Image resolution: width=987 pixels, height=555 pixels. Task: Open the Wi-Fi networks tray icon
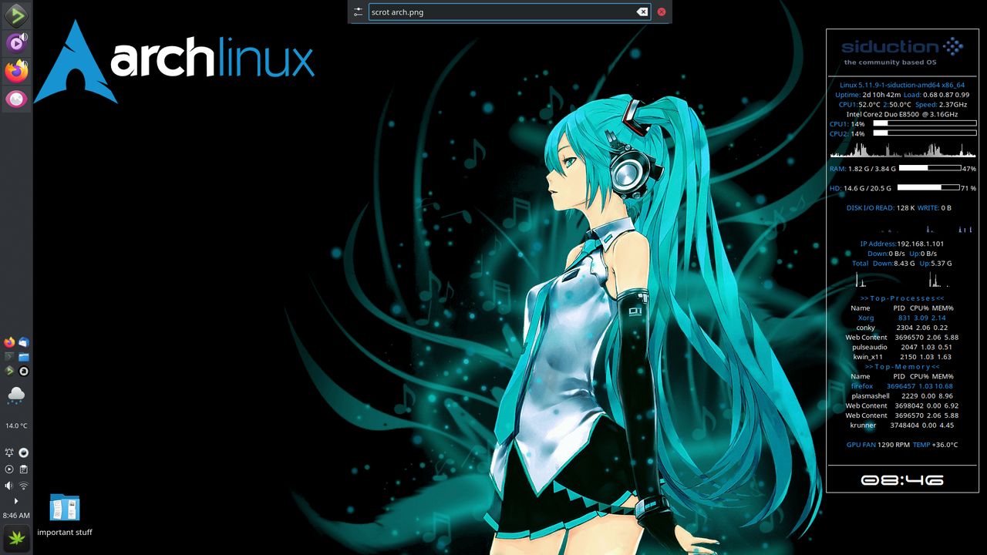point(24,486)
